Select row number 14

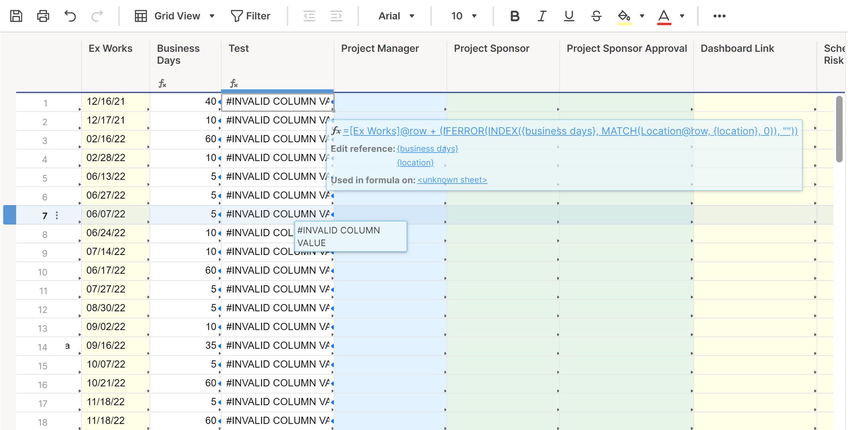pyautogui.click(x=43, y=347)
